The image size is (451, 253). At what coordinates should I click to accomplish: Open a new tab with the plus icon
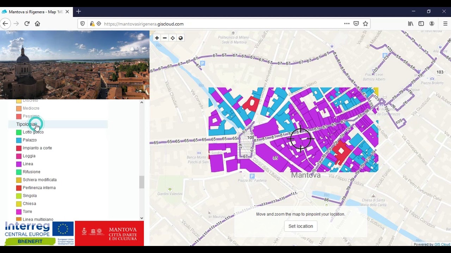pos(78,12)
